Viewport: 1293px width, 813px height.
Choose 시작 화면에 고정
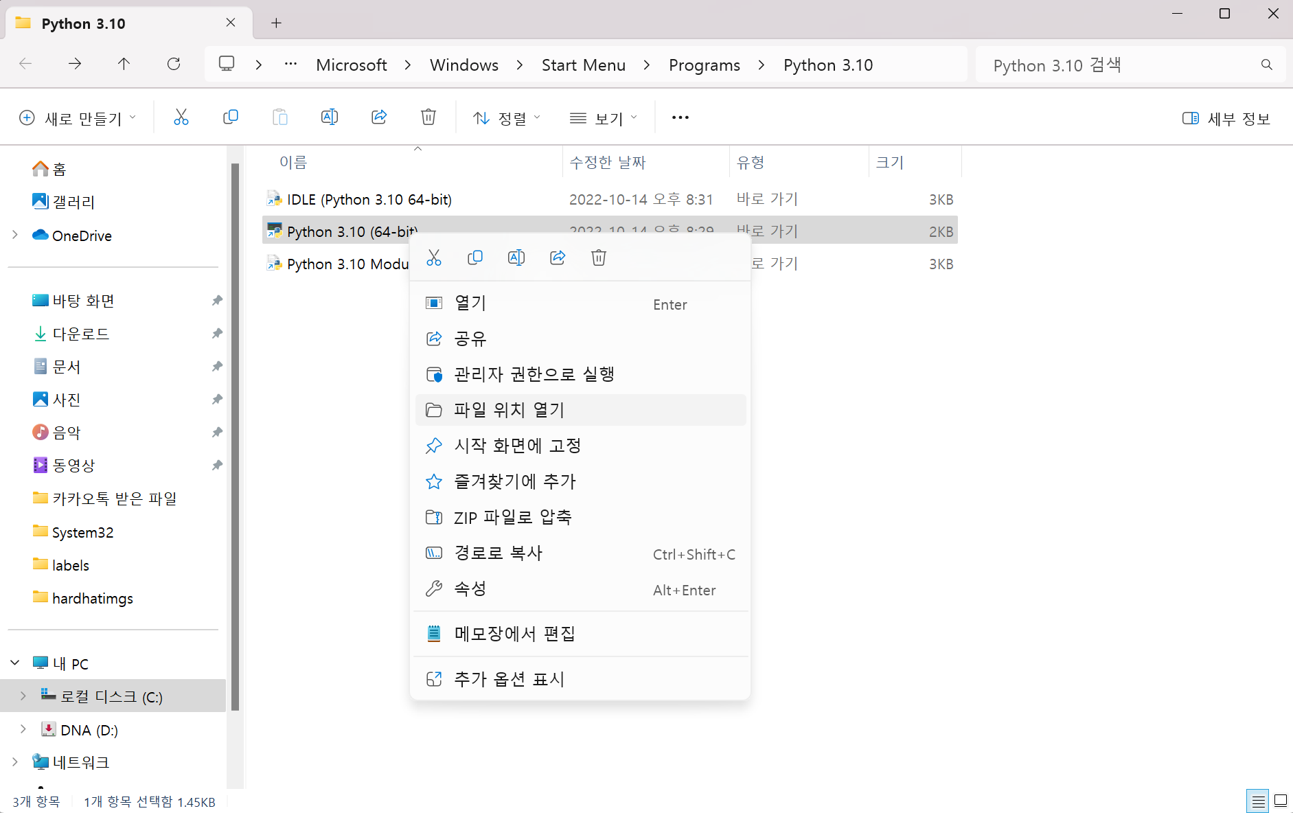click(x=581, y=446)
